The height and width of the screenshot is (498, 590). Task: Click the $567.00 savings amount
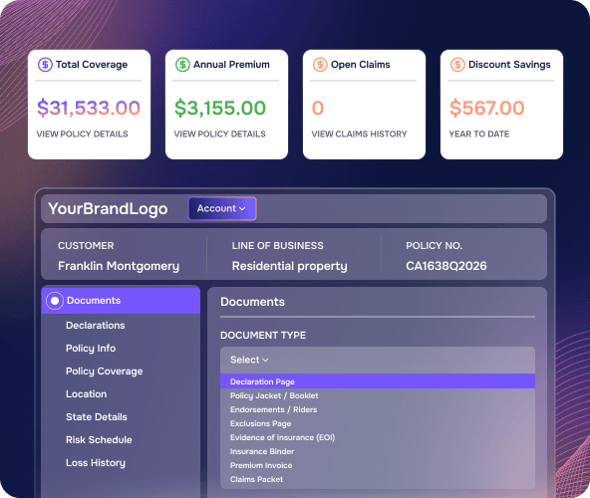487,108
